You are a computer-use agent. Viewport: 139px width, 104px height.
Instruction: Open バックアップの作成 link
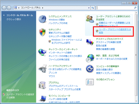click(x=58, y=23)
